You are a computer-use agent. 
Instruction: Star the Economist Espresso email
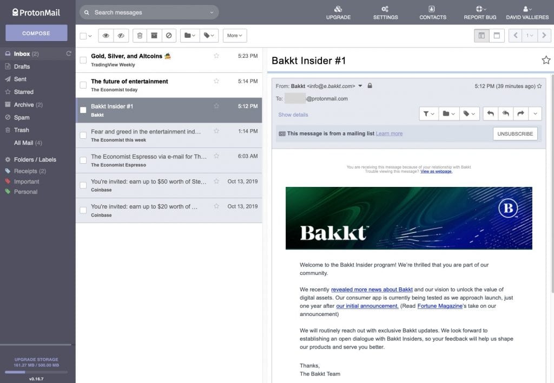click(216, 156)
